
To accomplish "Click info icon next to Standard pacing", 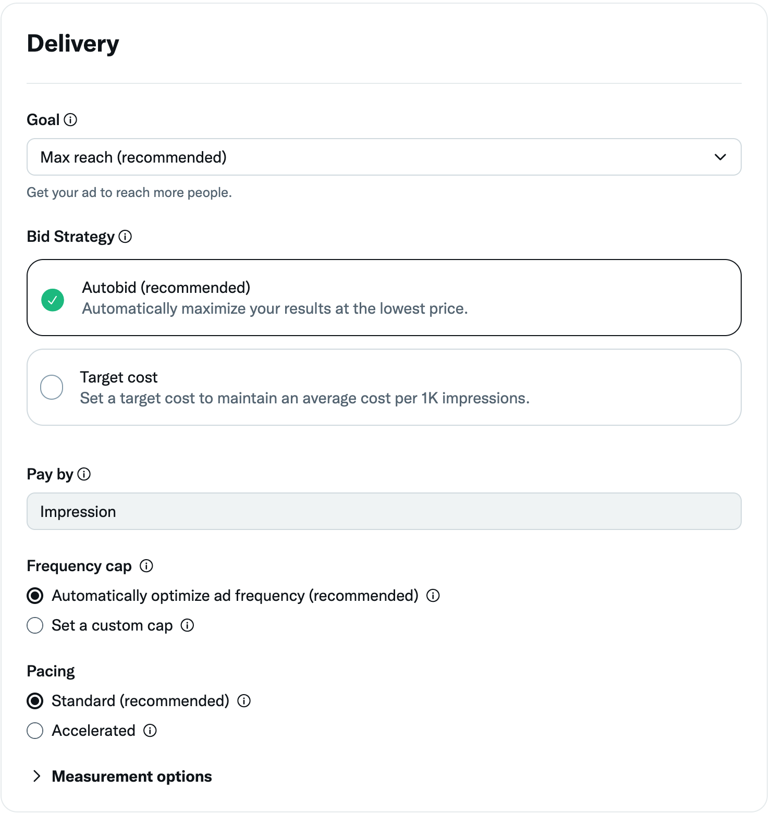I will click(244, 701).
